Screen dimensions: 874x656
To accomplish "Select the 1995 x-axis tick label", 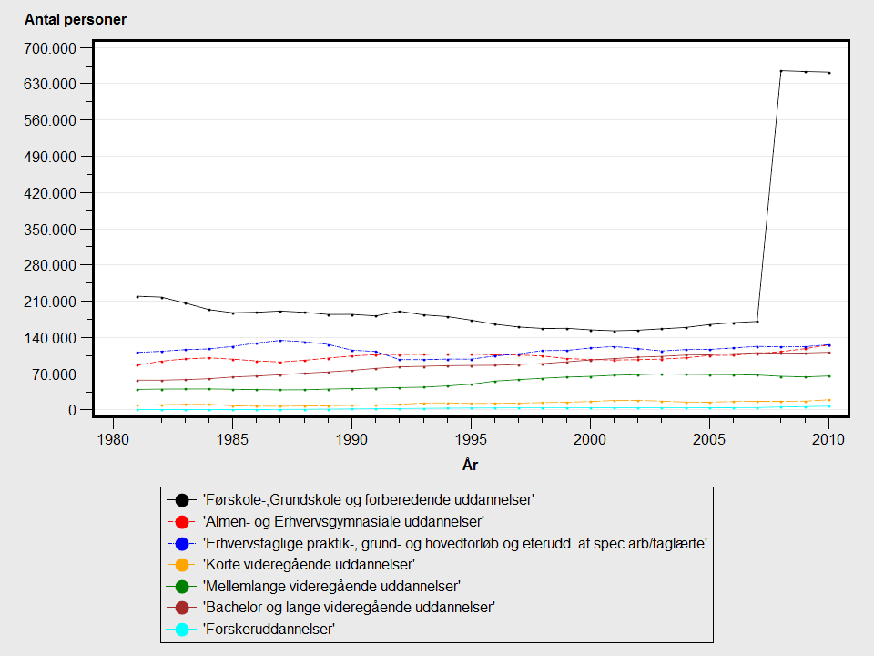I will [471, 439].
